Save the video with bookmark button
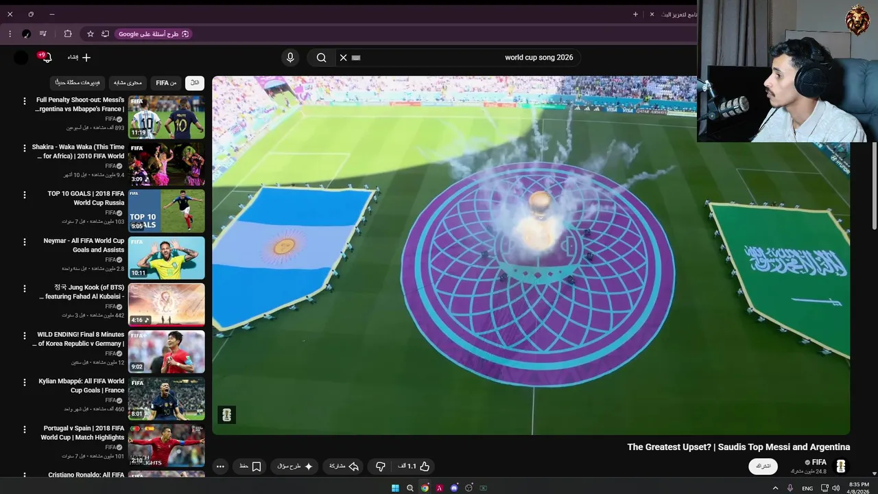The height and width of the screenshot is (494, 878). (x=250, y=467)
